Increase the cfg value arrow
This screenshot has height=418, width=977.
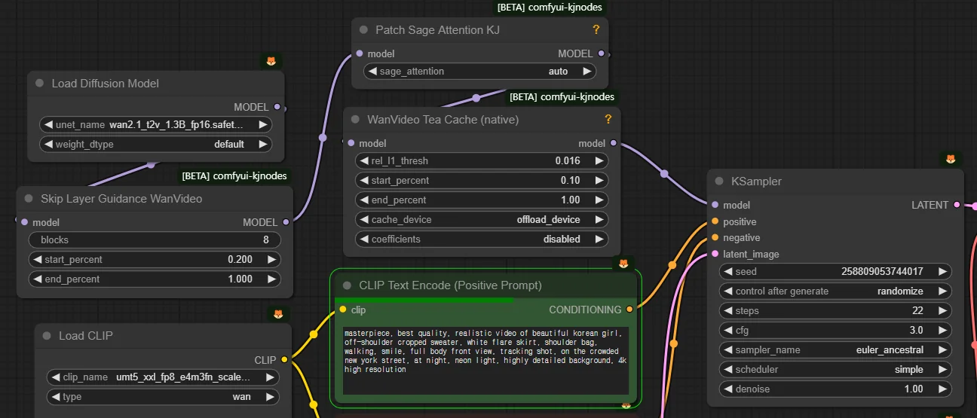click(x=942, y=330)
